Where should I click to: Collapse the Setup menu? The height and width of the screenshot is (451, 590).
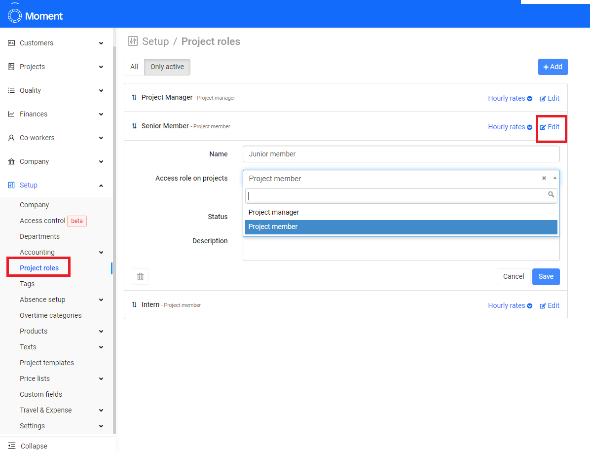click(x=101, y=186)
